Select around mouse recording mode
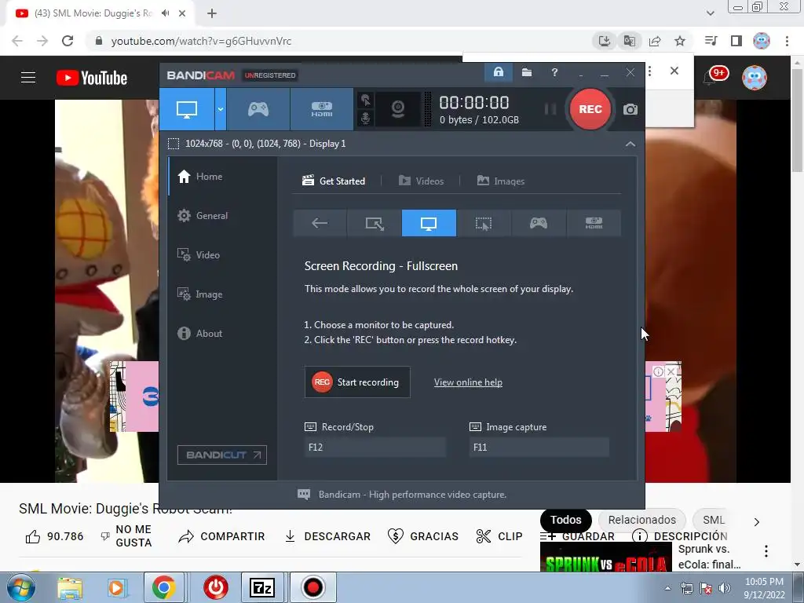 484,223
